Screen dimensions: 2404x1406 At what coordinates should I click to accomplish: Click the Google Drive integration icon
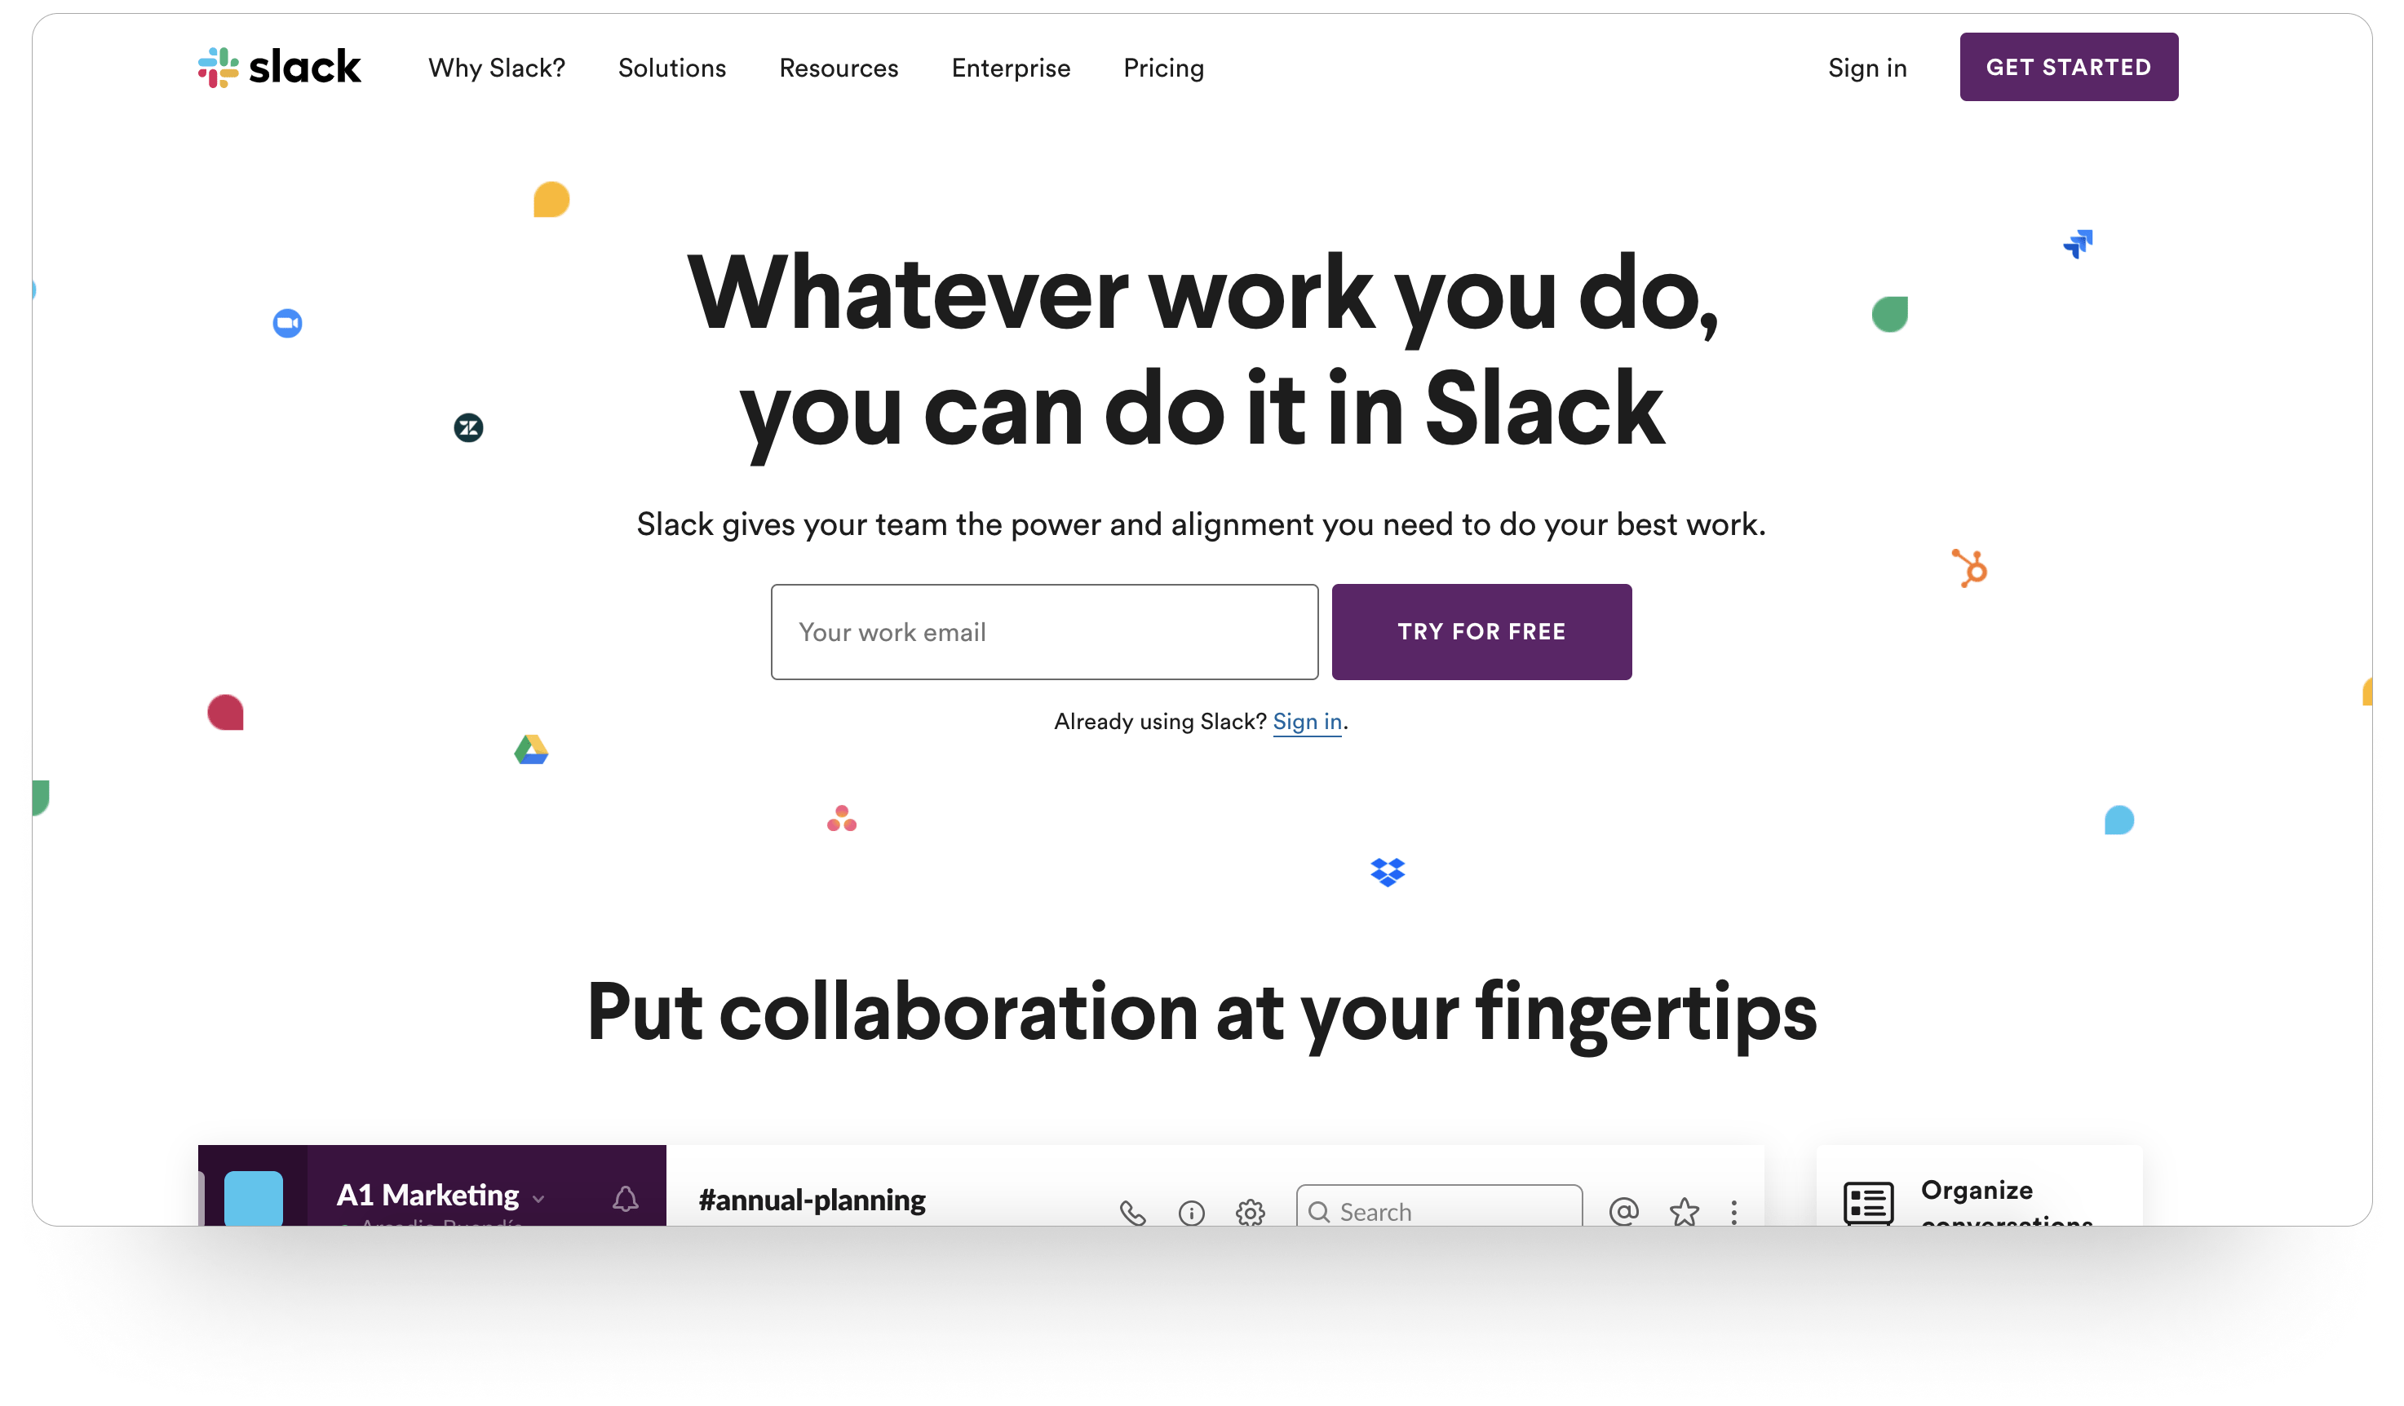pyautogui.click(x=533, y=749)
